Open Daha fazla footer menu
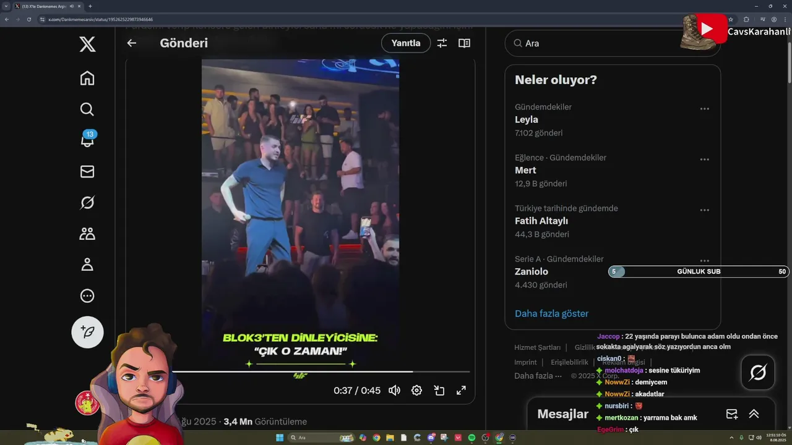 (x=538, y=376)
